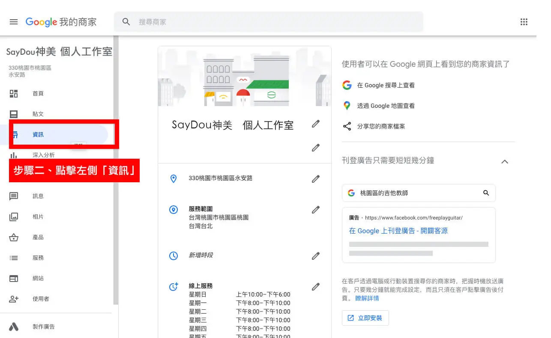
Task: Click the 立即安裝 button
Action: tap(365, 318)
